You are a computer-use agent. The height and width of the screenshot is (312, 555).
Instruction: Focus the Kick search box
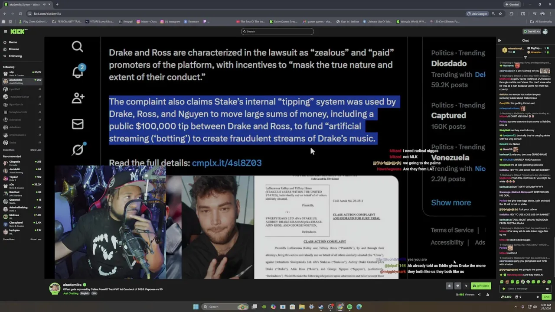(x=277, y=31)
